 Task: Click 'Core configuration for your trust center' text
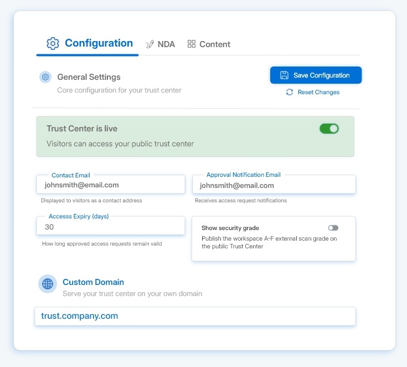click(x=119, y=90)
